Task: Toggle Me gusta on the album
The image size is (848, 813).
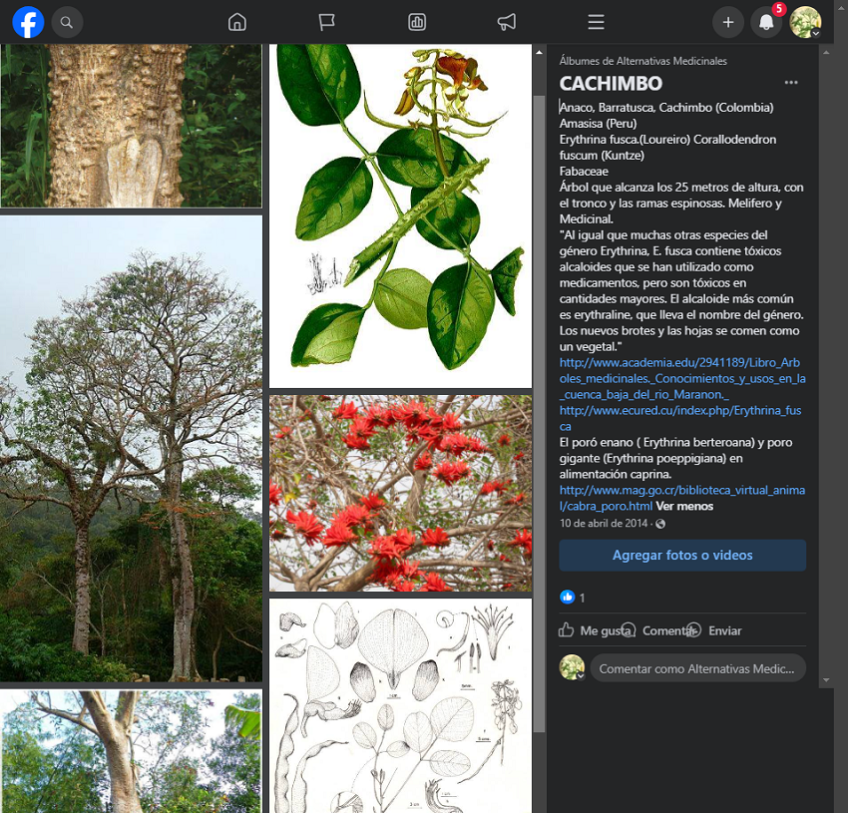Action: pos(595,630)
